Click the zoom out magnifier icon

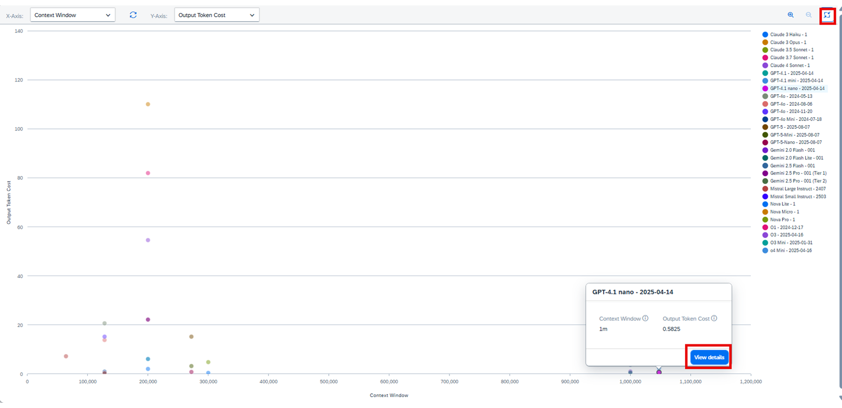[809, 15]
